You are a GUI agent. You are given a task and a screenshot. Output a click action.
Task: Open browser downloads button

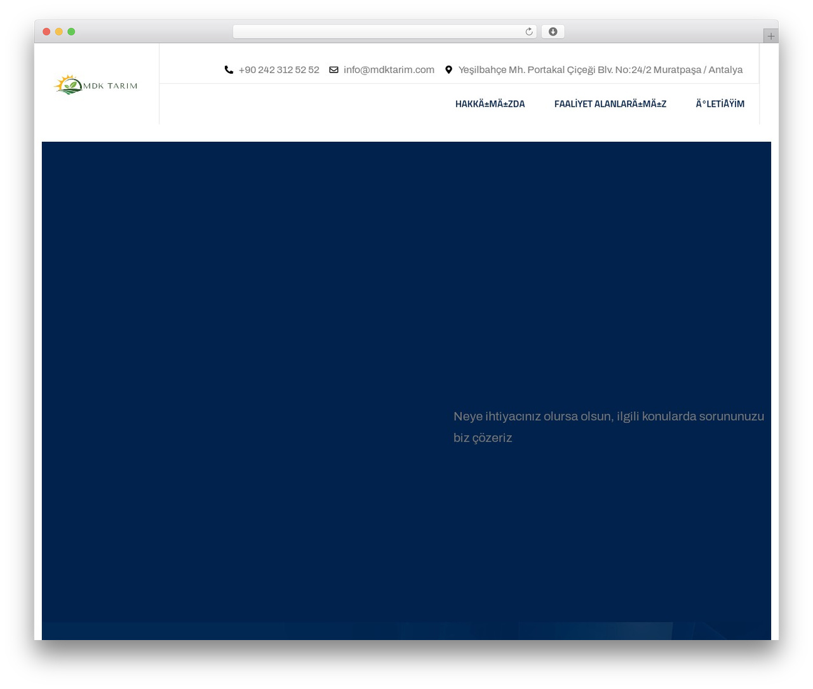[553, 32]
